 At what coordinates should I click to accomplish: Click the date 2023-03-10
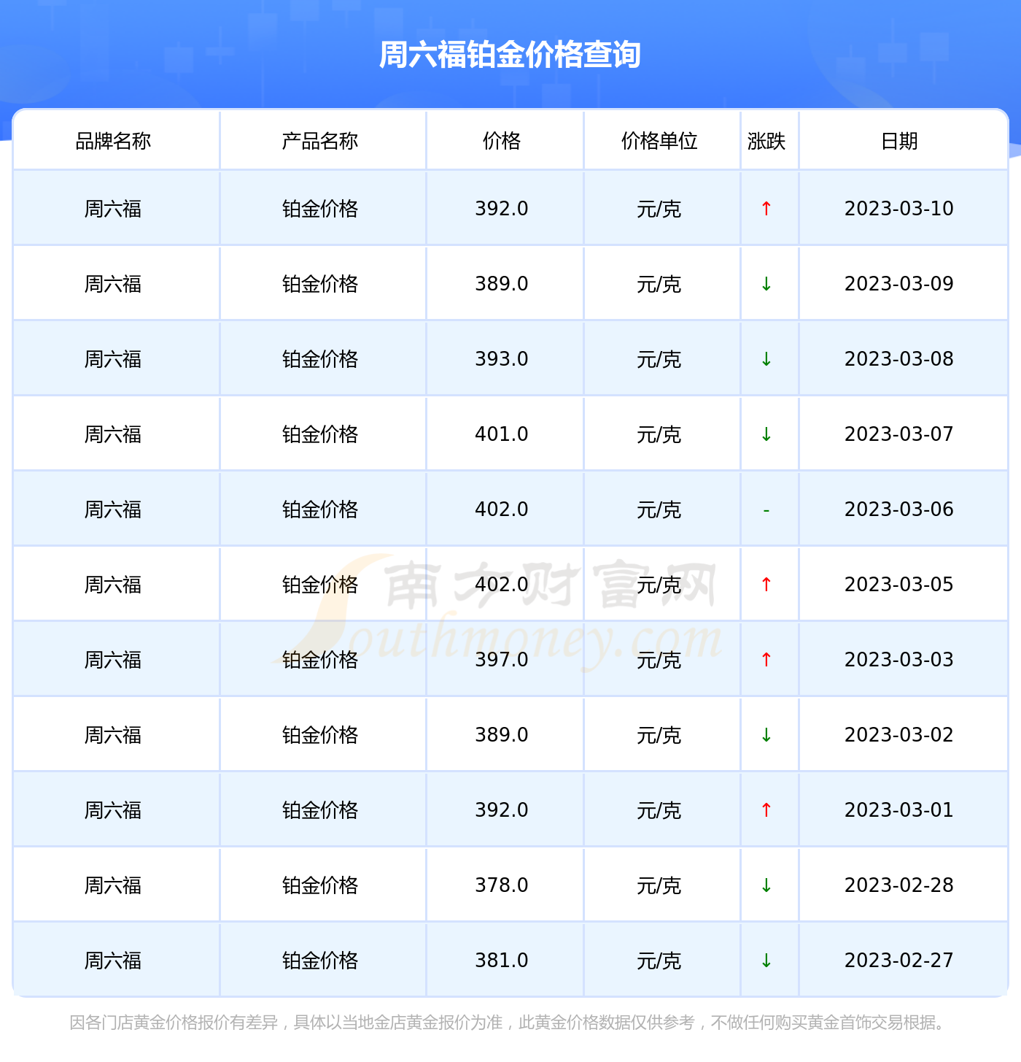point(899,209)
